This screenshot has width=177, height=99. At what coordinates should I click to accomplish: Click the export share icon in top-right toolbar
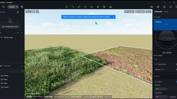158,7
